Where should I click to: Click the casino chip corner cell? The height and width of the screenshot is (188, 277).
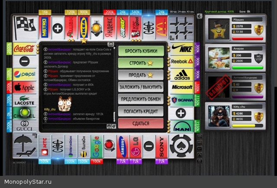point(181,146)
